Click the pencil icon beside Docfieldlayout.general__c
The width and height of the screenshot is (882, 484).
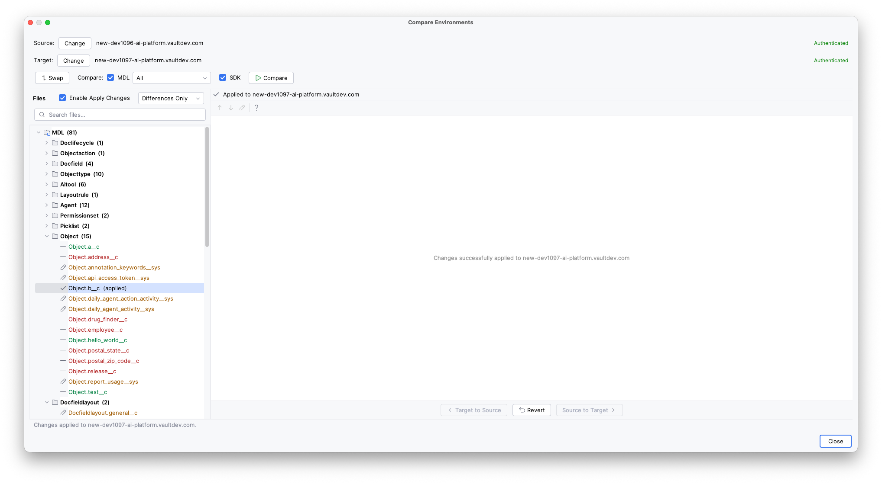(63, 413)
